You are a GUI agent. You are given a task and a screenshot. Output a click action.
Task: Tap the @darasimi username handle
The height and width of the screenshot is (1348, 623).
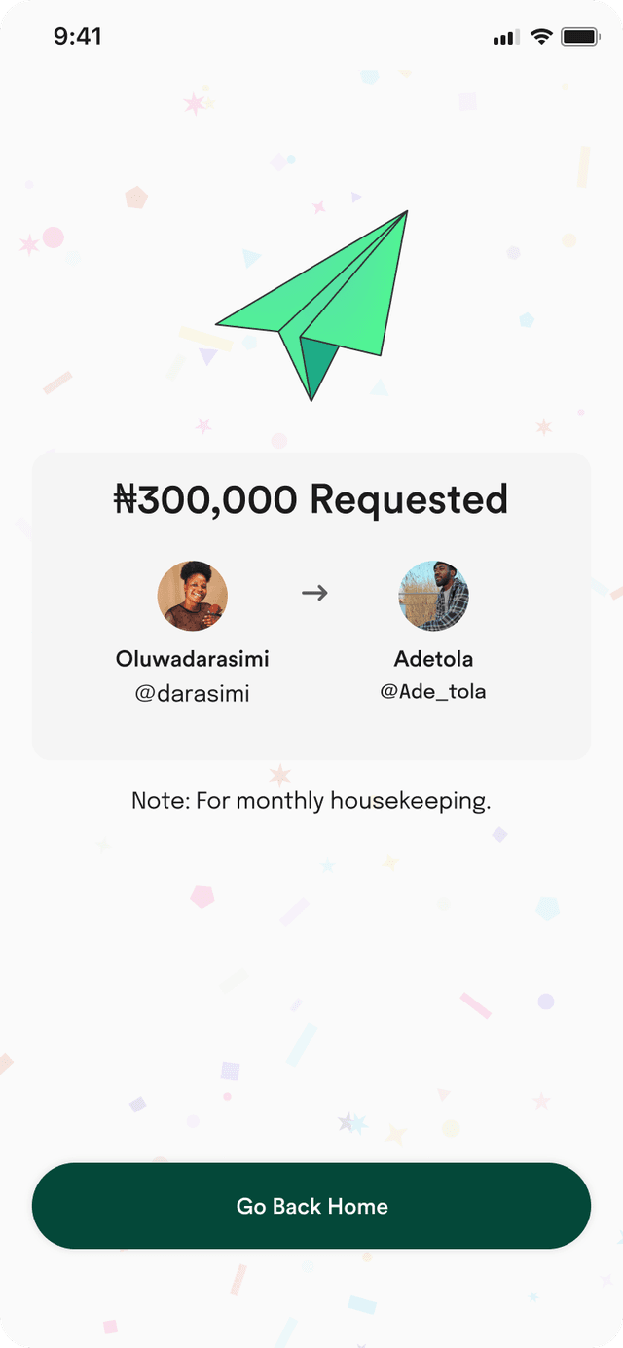pyautogui.click(x=193, y=694)
